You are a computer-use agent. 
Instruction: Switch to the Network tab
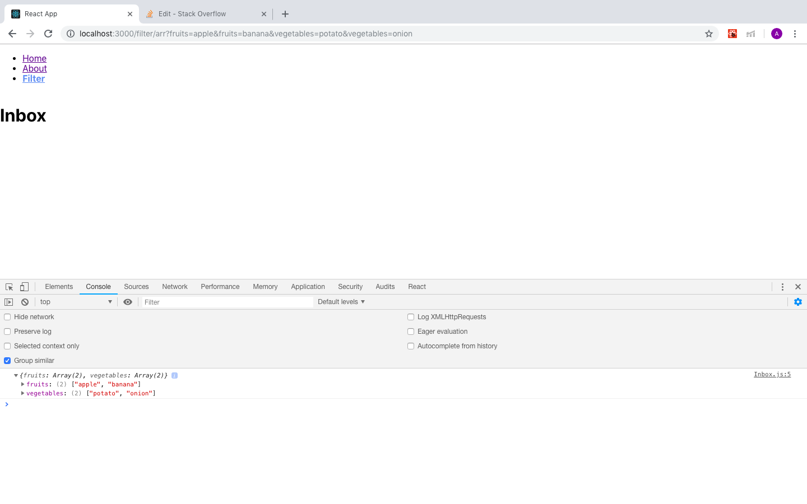tap(175, 287)
